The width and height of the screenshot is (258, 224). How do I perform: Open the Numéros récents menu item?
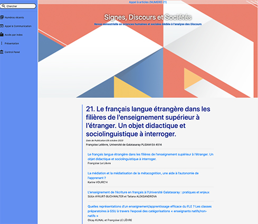[x=14, y=17]
